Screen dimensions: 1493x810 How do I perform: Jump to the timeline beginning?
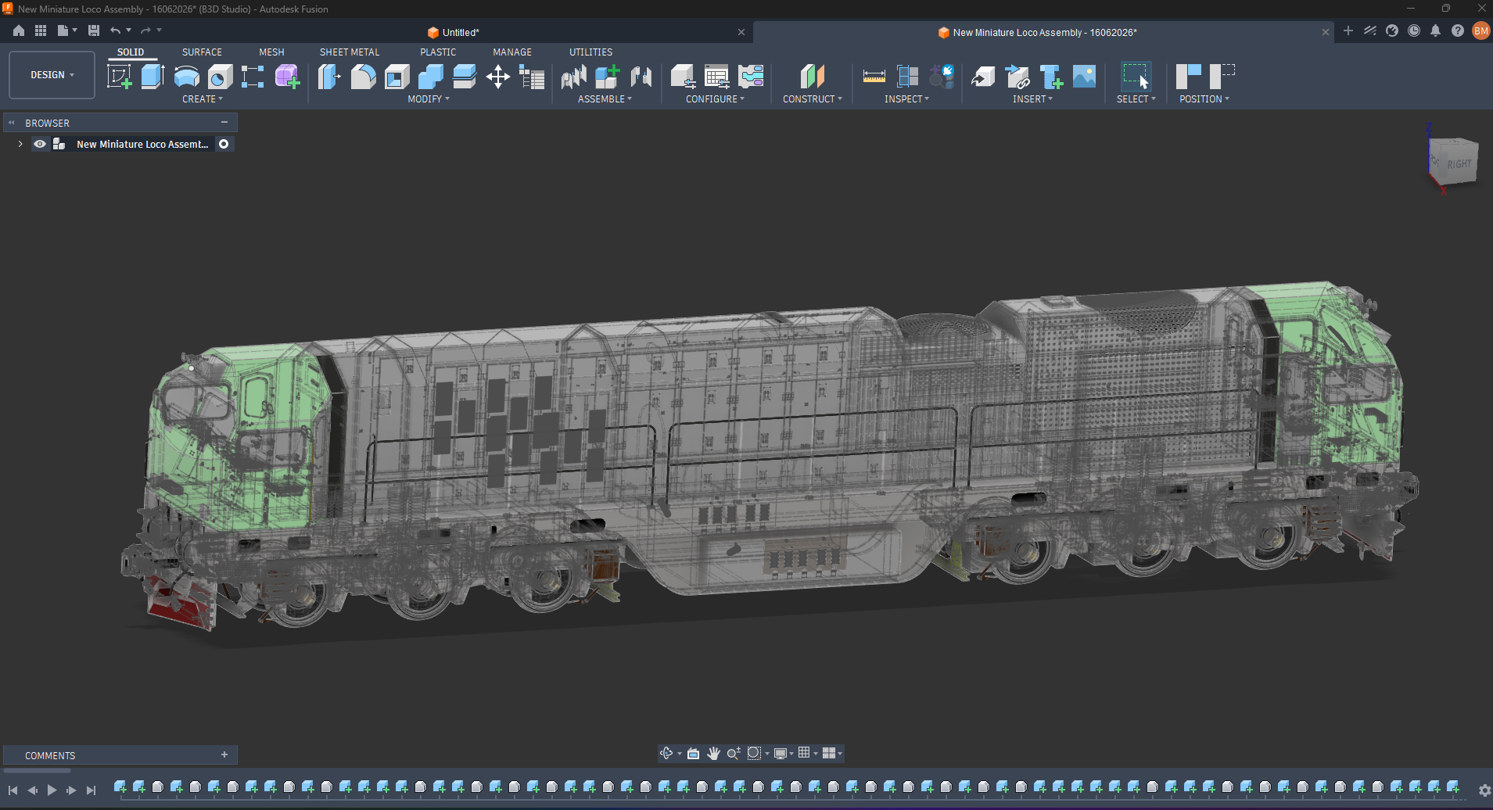click(13, 790)
